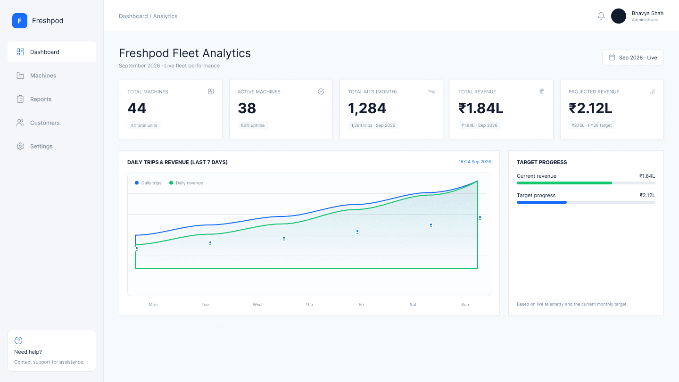Open Settings from sidebar
Screen dimensions: 679x382
(x=52, y=146)
